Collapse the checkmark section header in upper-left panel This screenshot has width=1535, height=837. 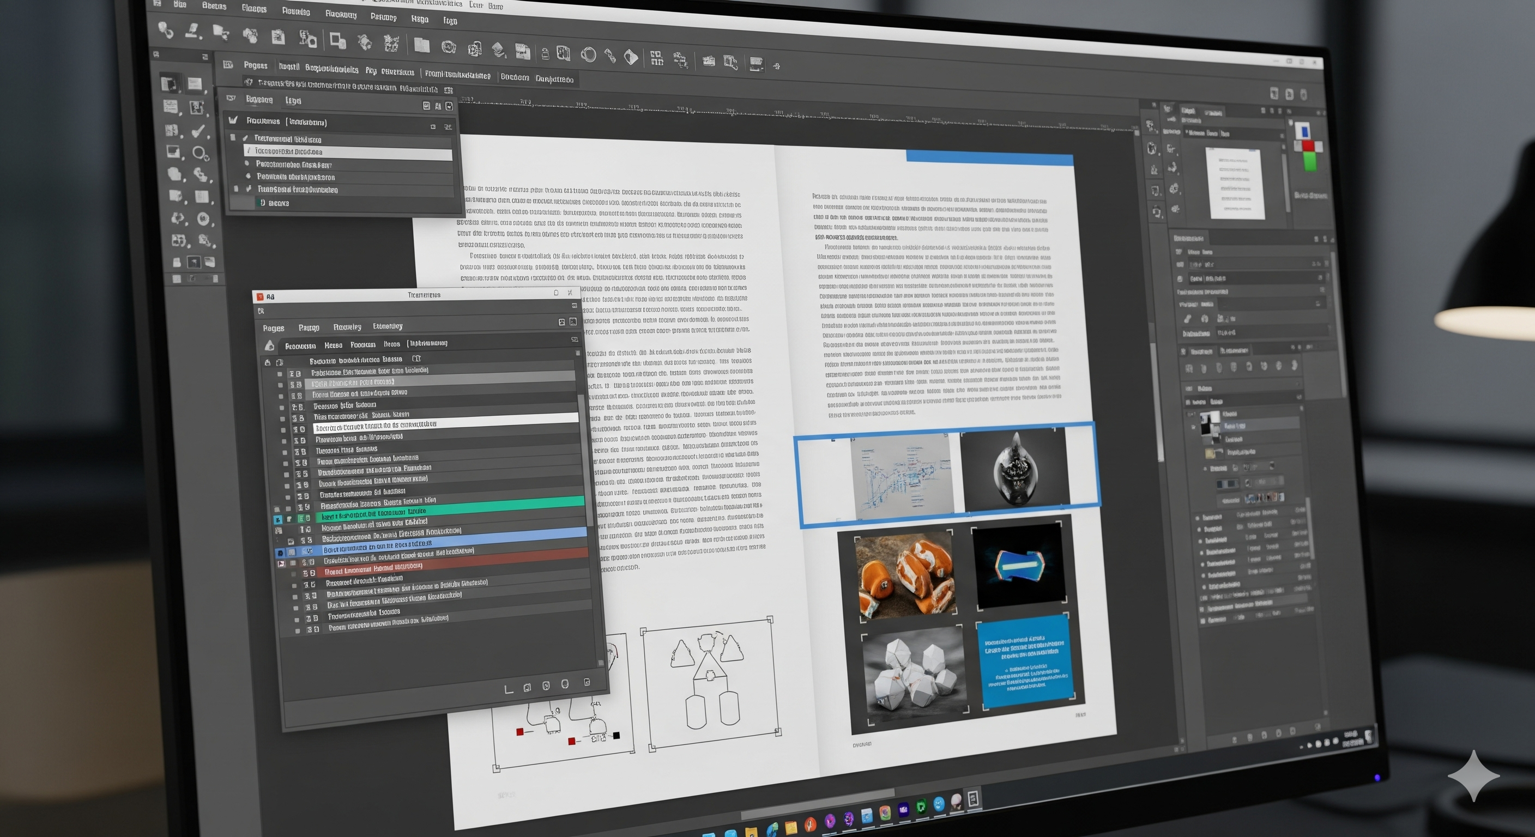pyautogui.click(x=233, y=120)
